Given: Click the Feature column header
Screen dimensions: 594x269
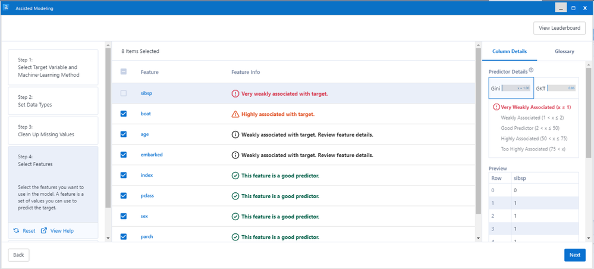Looking at the screenshot, I should click(x=149, y=72).
